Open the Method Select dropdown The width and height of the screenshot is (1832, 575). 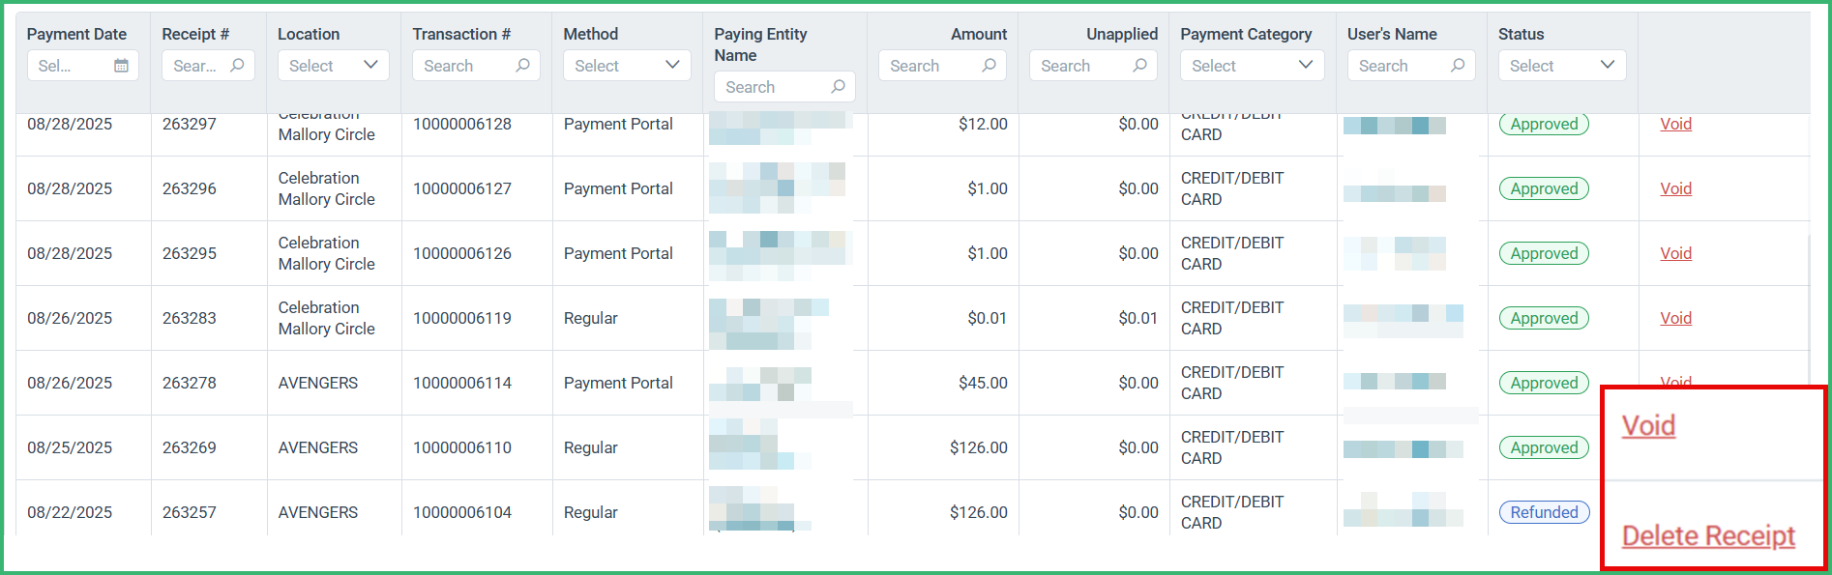628,66
